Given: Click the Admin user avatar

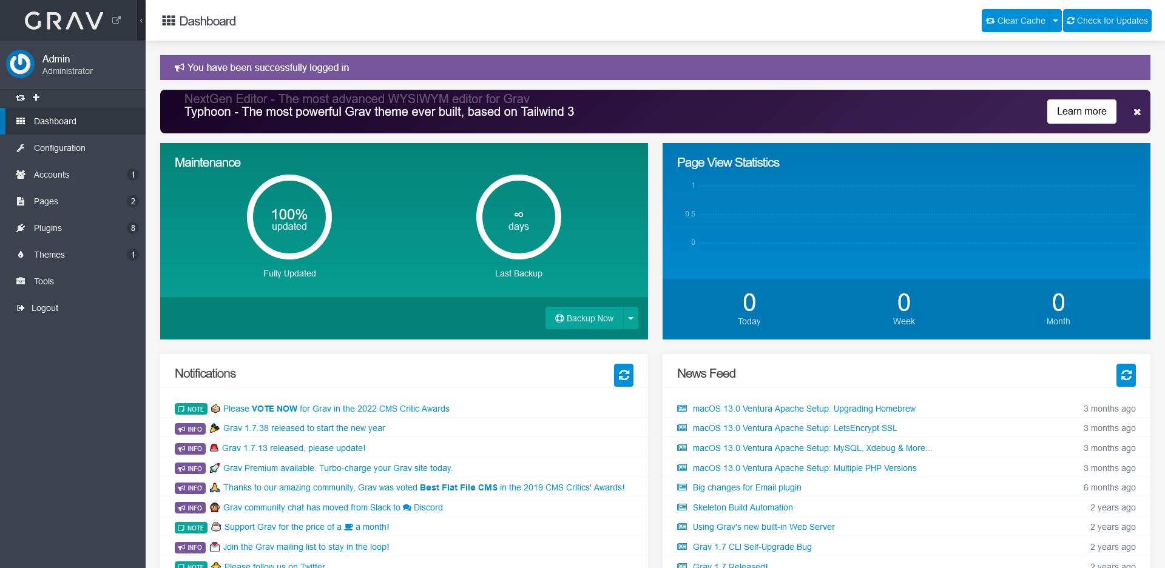Looking at the screenshot, I should tap(21, 64).
